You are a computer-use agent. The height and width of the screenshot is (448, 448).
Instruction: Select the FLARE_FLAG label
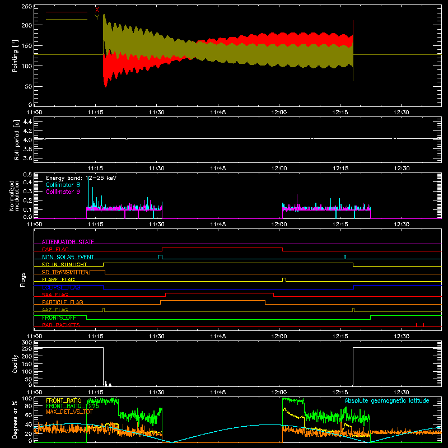(x=58, y=279)
